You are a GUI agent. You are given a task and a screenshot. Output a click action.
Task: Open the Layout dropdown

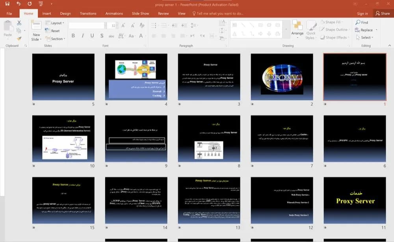pyautogui.click(x=55, y=23)
